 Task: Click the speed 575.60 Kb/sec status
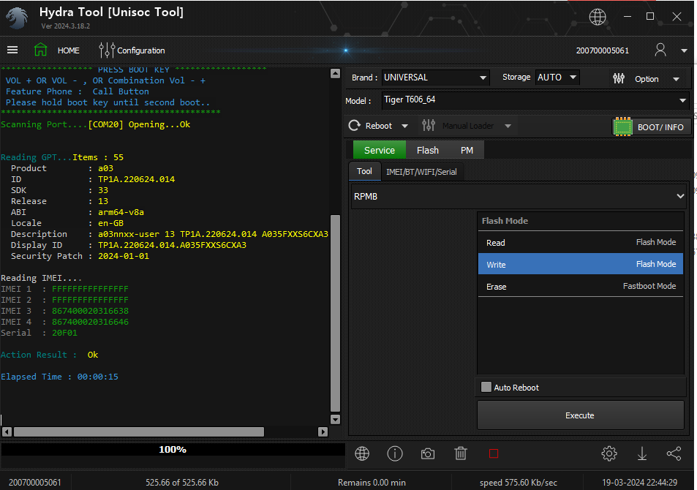(519, 483)
